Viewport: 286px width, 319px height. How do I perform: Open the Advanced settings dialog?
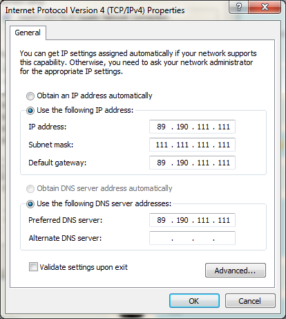tap(236, 270)
